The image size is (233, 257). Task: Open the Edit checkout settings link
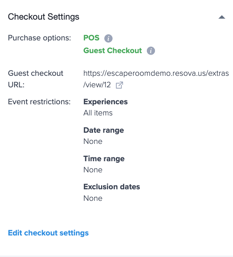click(x=48, y=233)
